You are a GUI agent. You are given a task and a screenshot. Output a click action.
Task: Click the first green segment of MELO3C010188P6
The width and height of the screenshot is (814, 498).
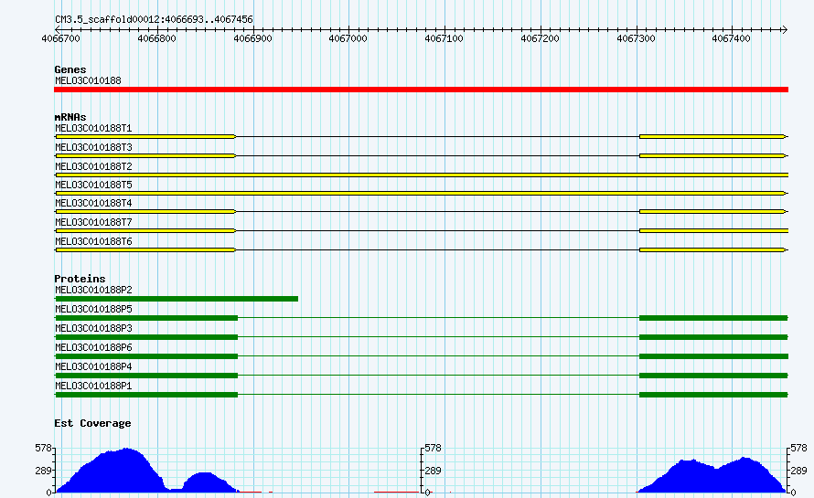(x=146, y=356)
